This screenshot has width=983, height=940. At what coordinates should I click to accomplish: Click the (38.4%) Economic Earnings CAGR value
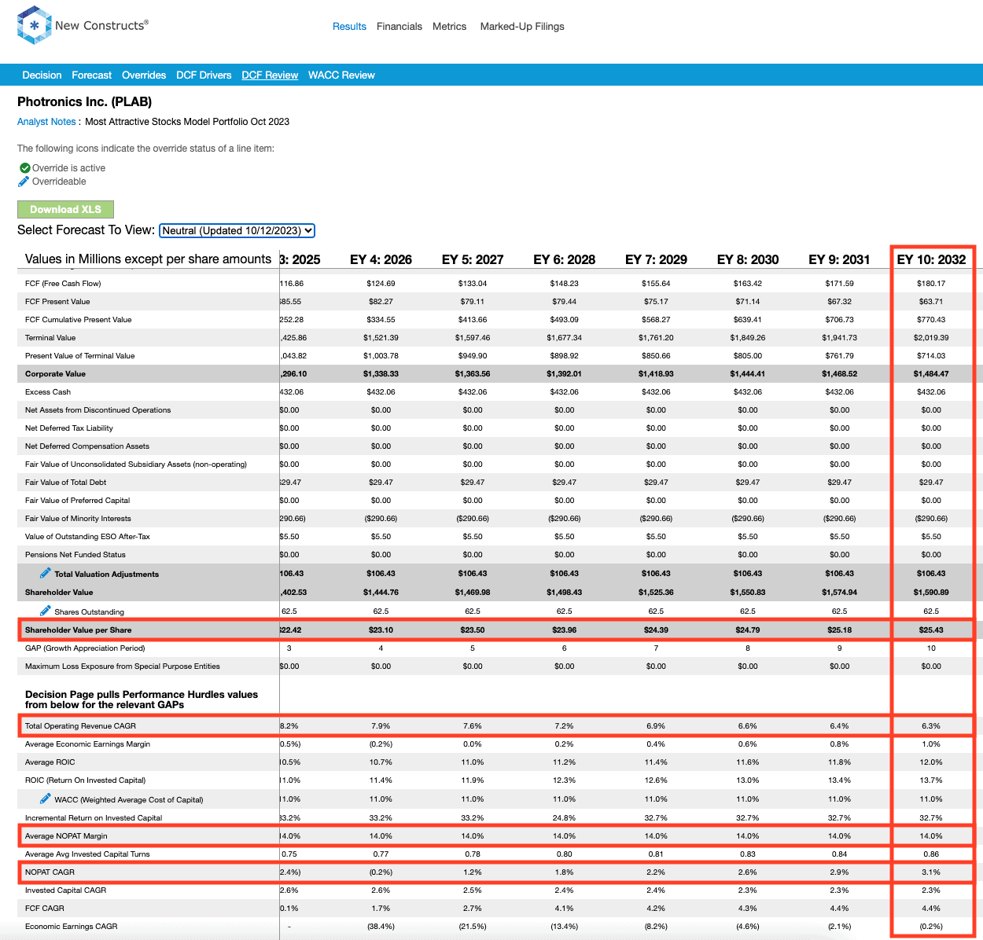[x=381, y=927]
